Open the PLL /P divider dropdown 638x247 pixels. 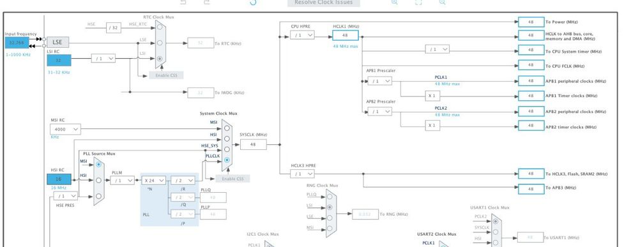183,214
